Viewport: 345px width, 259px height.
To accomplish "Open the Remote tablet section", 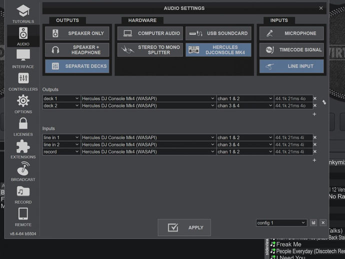I will pyautogui.click(x=23, y=217).
